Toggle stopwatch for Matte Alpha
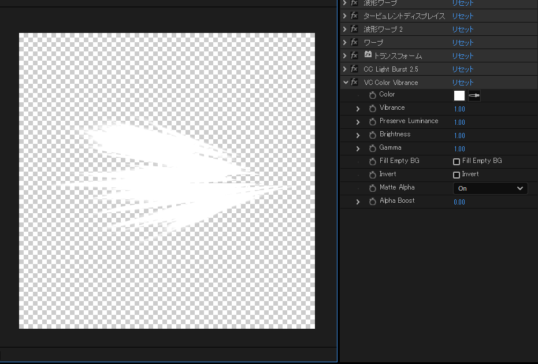538x364 pixels. [373, 188]
